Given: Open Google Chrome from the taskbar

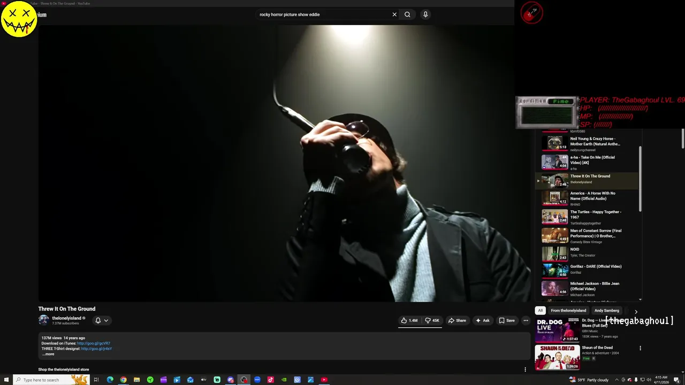Looking at the screenshot, I should click(x=123, y=380).
